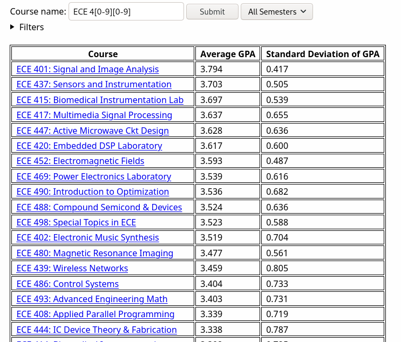Click standard deviation value 0.616

[277, 176]
